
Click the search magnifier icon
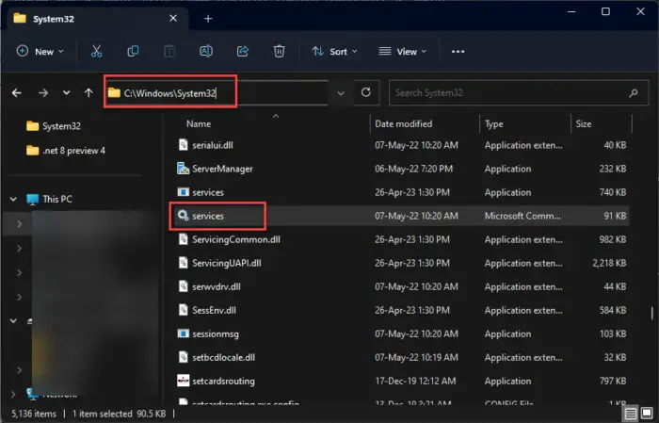pos(634,93)
